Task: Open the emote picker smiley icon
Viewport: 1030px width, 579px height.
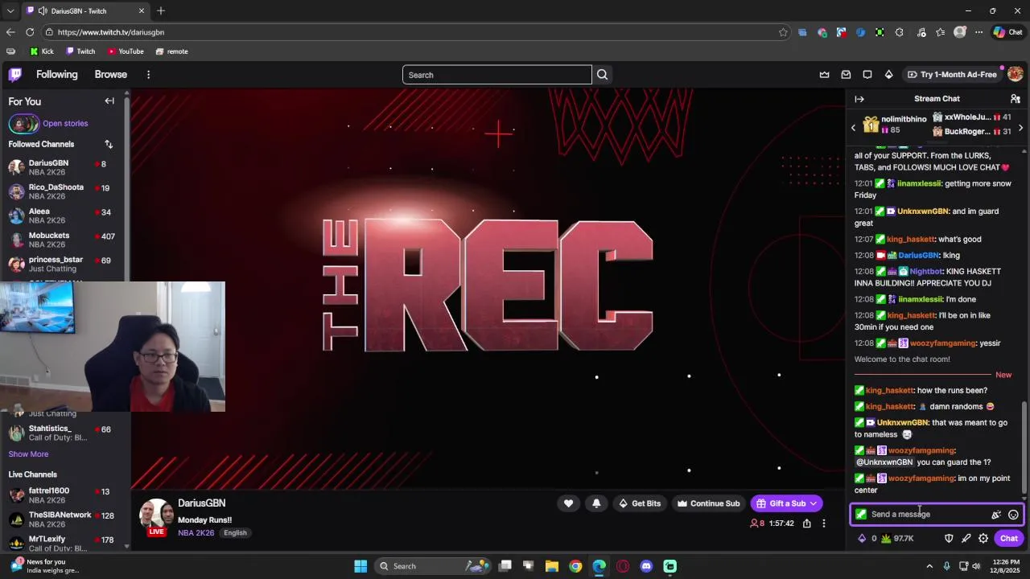Action: coord(1013,515)
